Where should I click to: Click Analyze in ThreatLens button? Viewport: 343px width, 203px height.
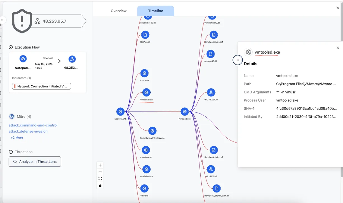pyautogui.click(x=35, y=161)
